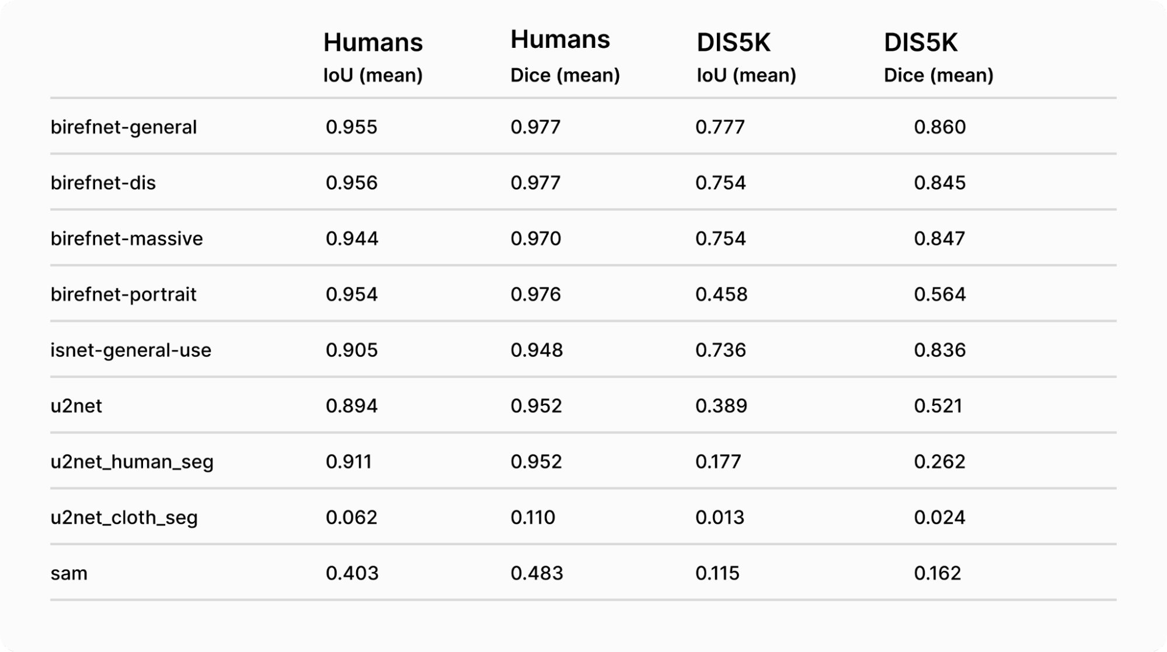Click the sam model row label
This screenshot has height=652, width=1167.
(x=69, y=573)
